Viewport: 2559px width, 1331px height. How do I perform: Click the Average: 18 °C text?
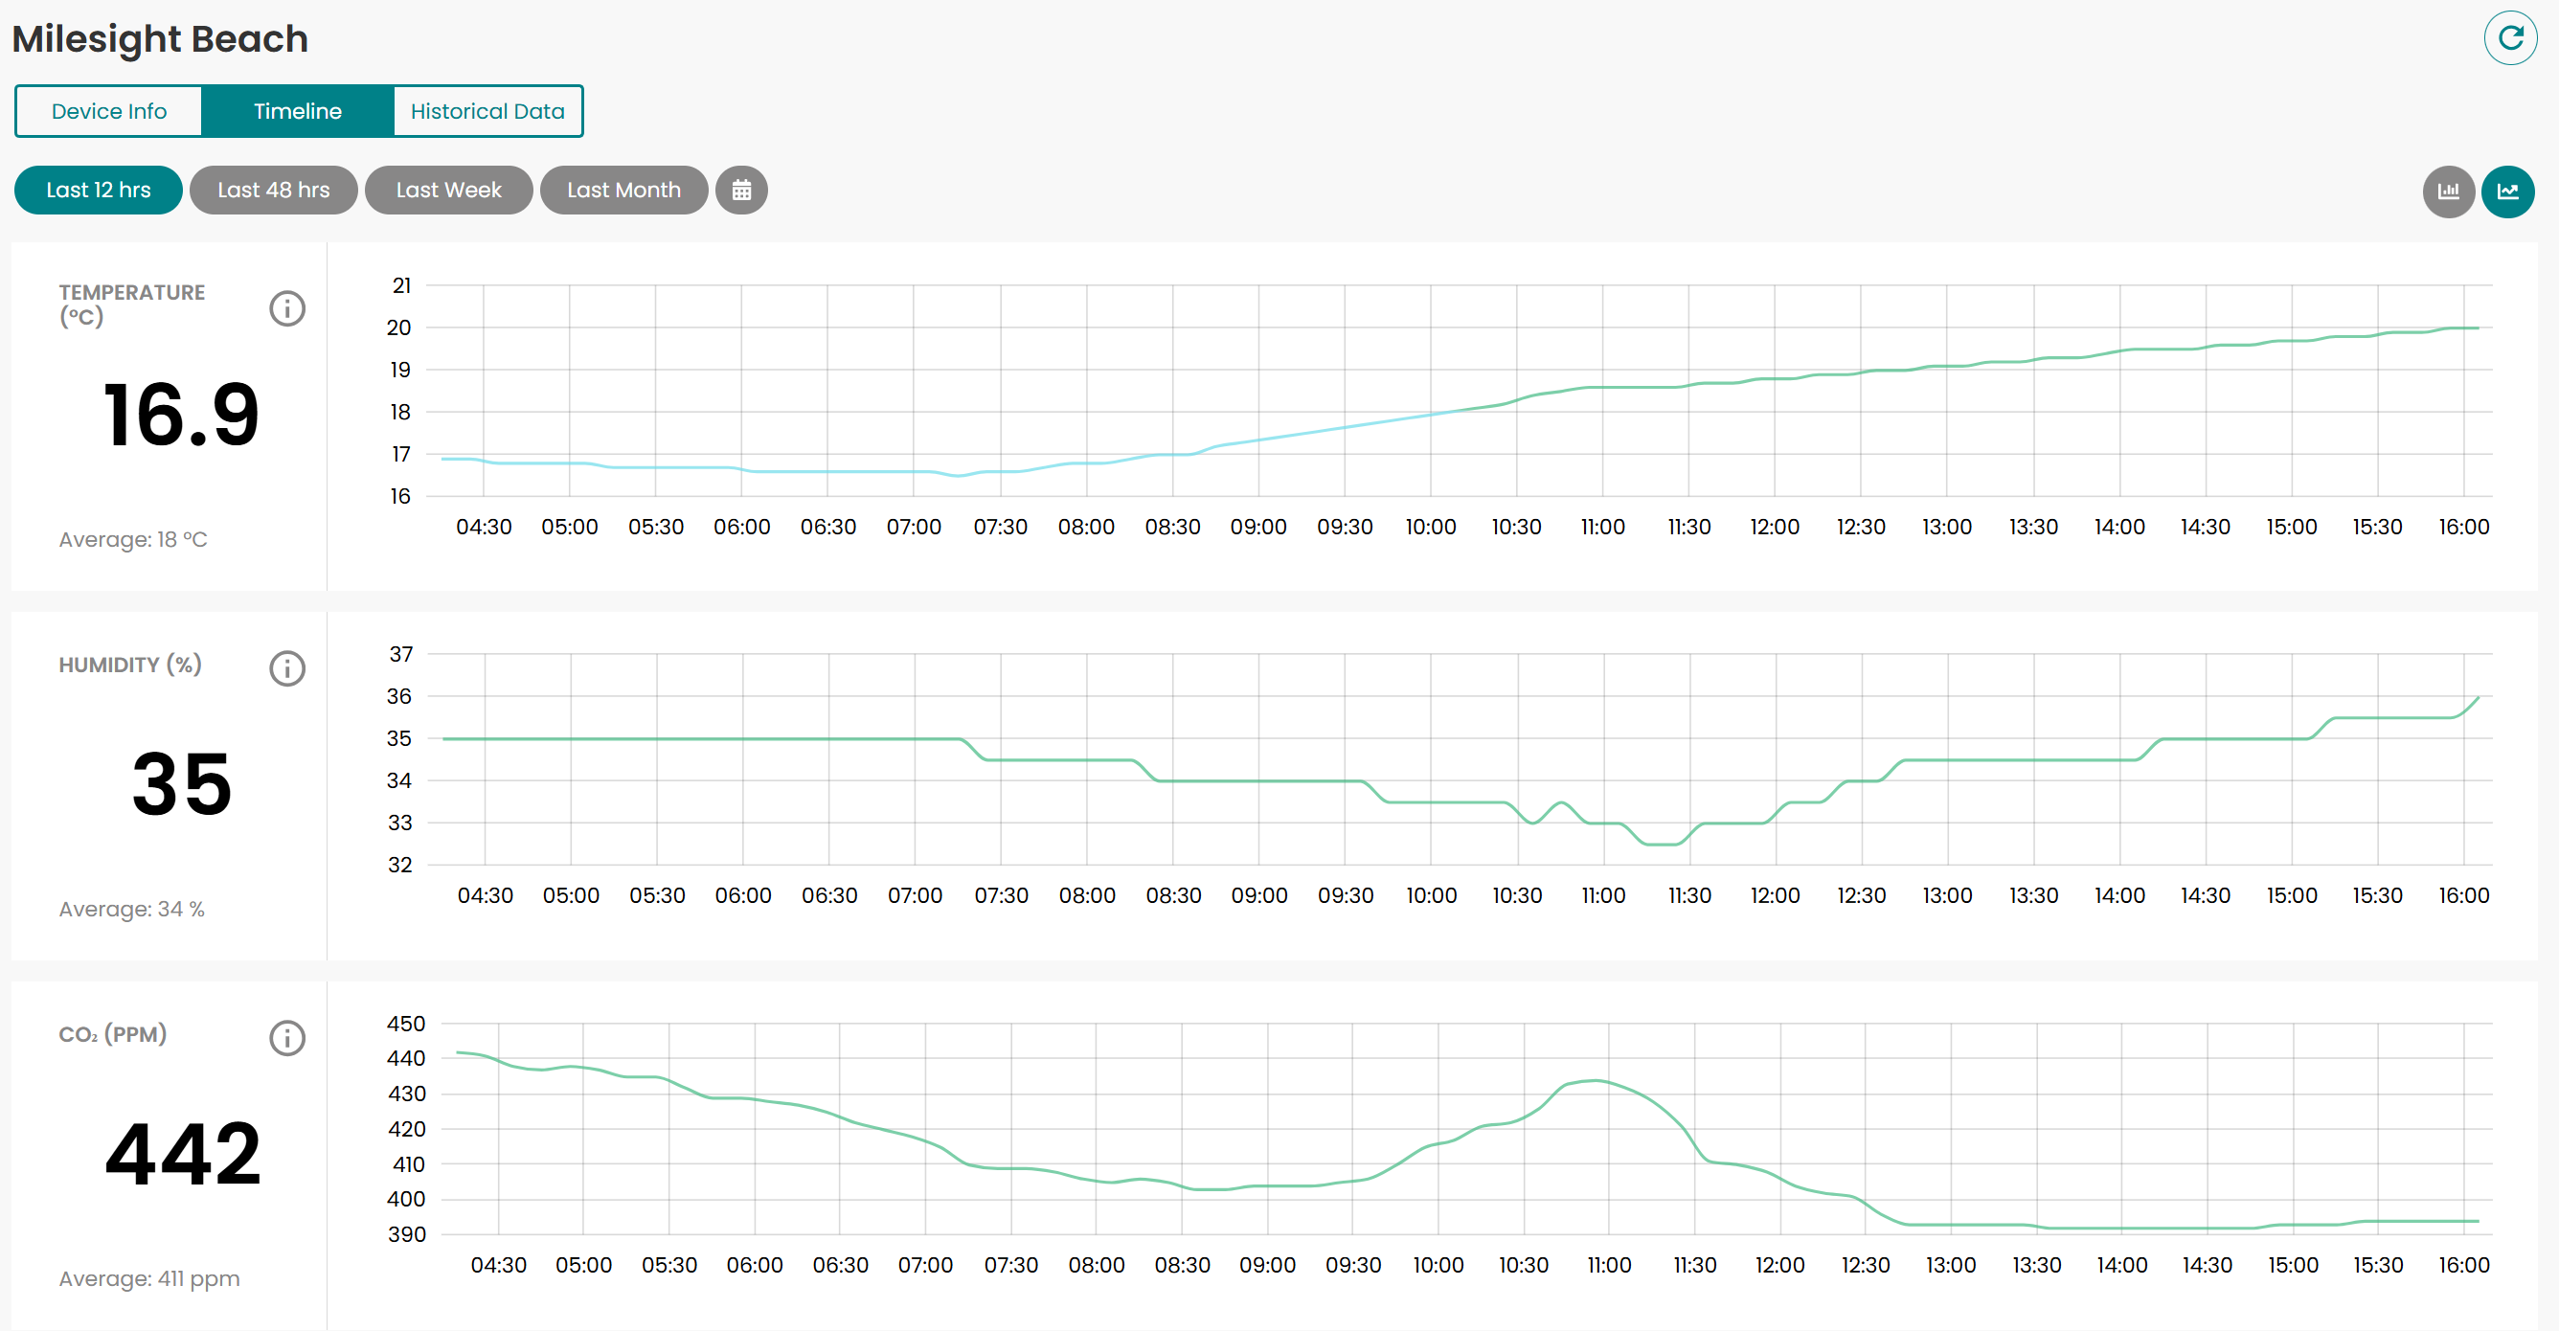click(133, 539)
